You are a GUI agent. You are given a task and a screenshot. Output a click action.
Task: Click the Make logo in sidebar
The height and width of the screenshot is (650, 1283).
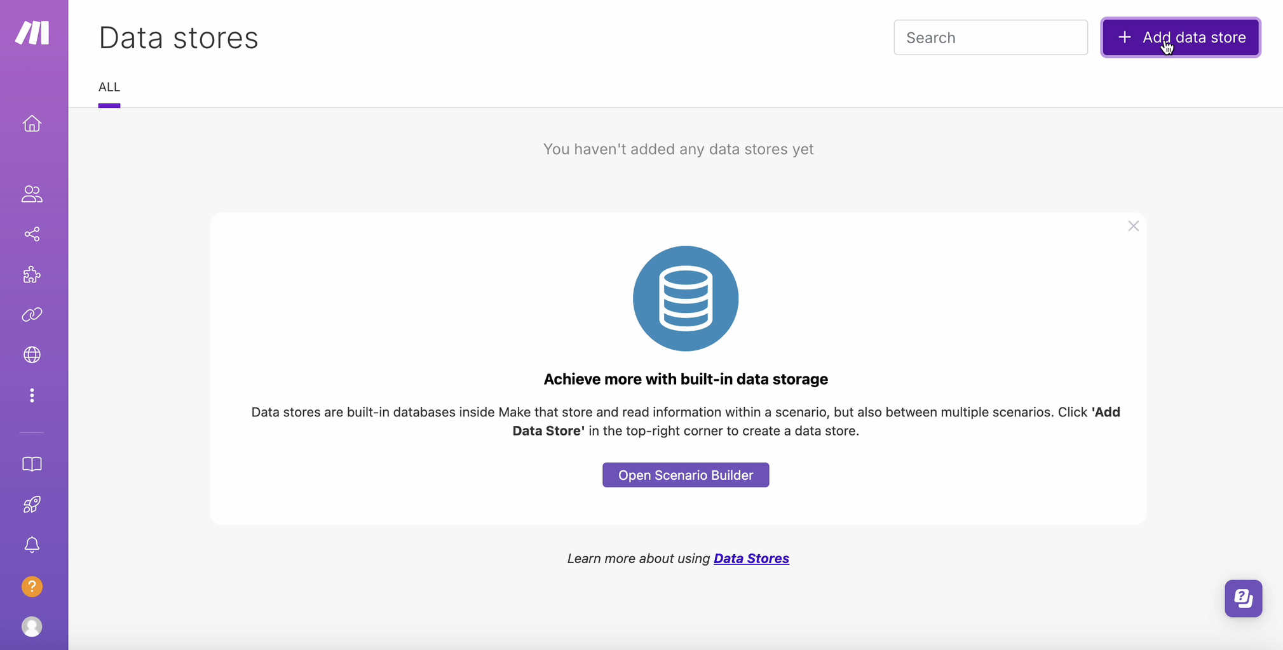32,33
